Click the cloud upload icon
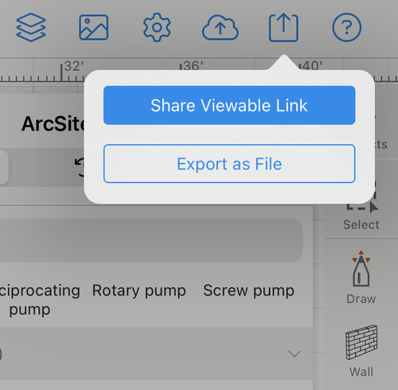This screenshot has height=390, width=398. click(220, 28)
